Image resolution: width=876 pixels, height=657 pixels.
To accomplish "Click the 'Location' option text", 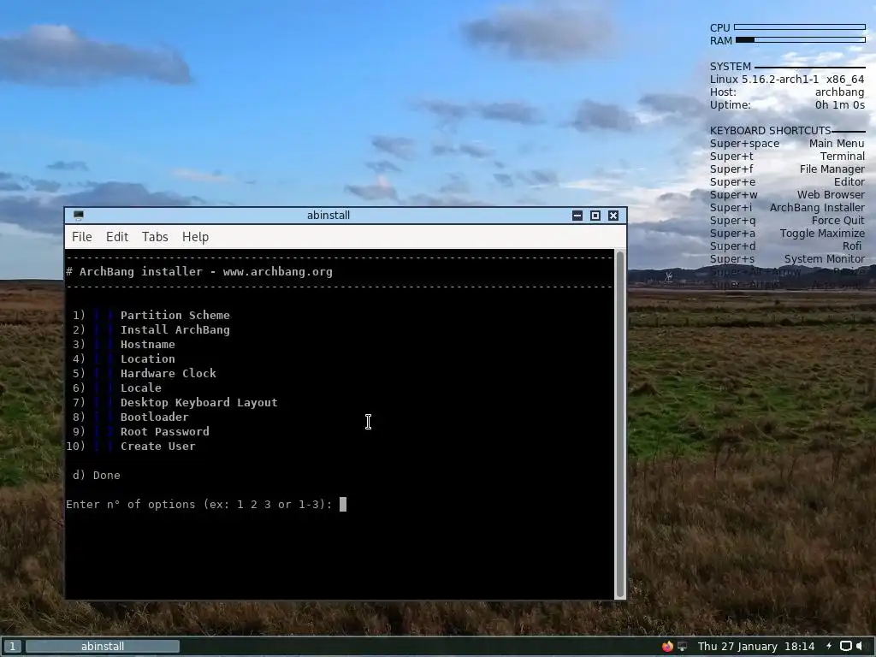I will (x=147, y=358).
